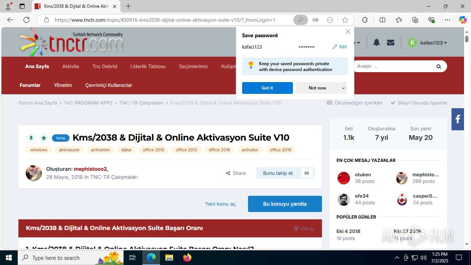Open Forumlar submenu item
This screenshot has height=265, width=471.
click(x=30, y=85)
